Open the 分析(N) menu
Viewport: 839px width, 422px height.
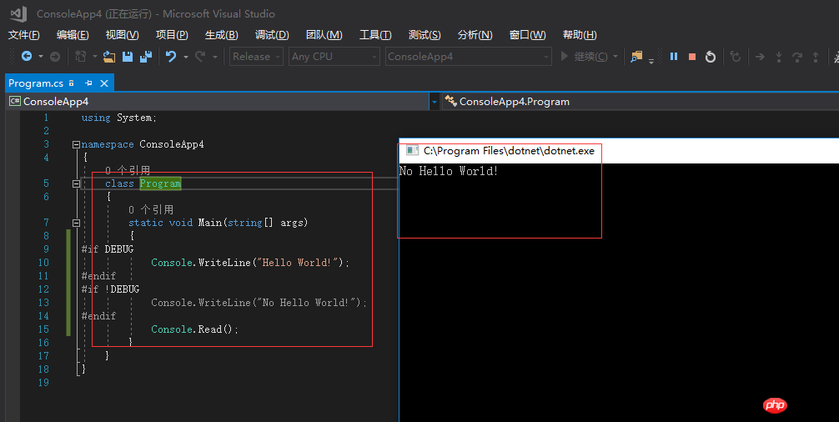475,35
